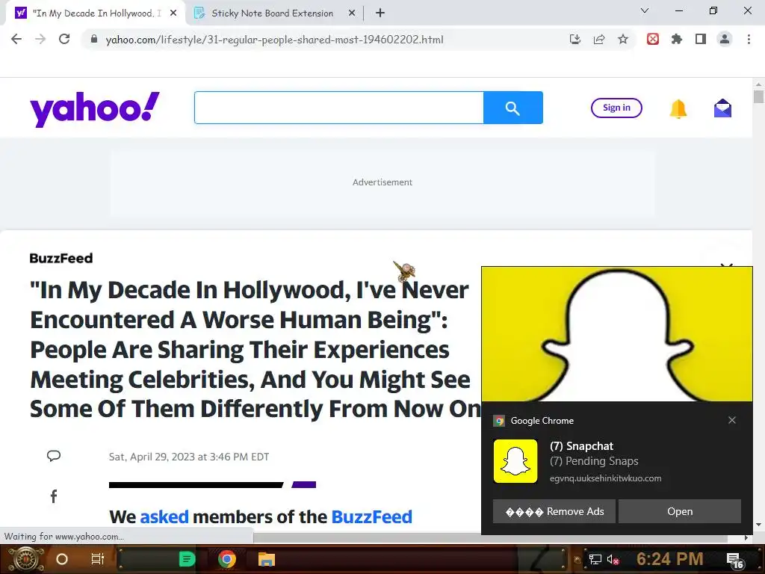Click the BuzzFeed publisher logo
765x574 pixels.
point(61,258)
